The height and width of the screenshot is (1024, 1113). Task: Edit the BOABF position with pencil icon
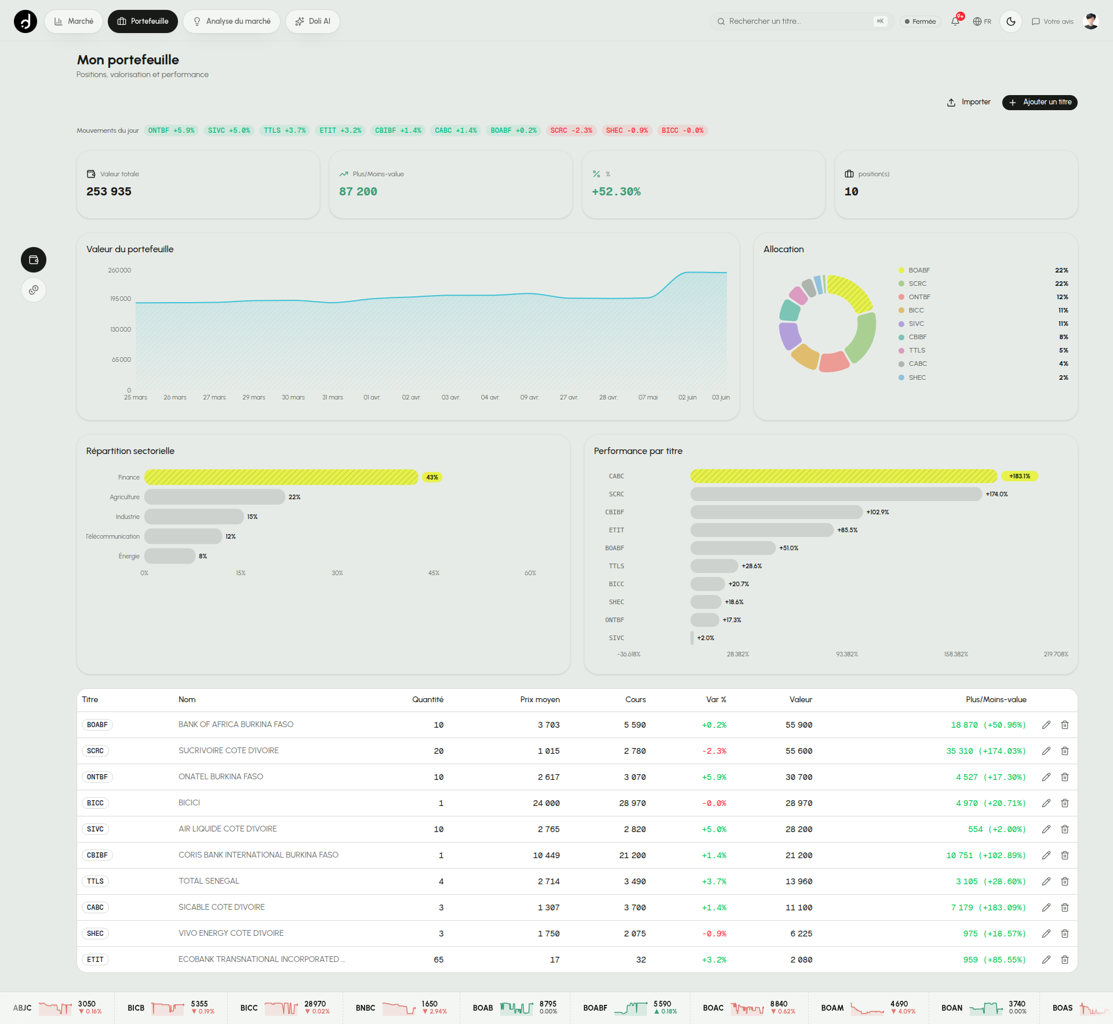[1046, 725]
